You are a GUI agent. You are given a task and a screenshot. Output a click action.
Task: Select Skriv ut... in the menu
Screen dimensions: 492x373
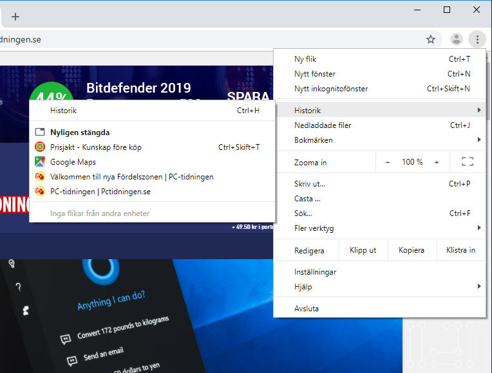click(380, 184)
